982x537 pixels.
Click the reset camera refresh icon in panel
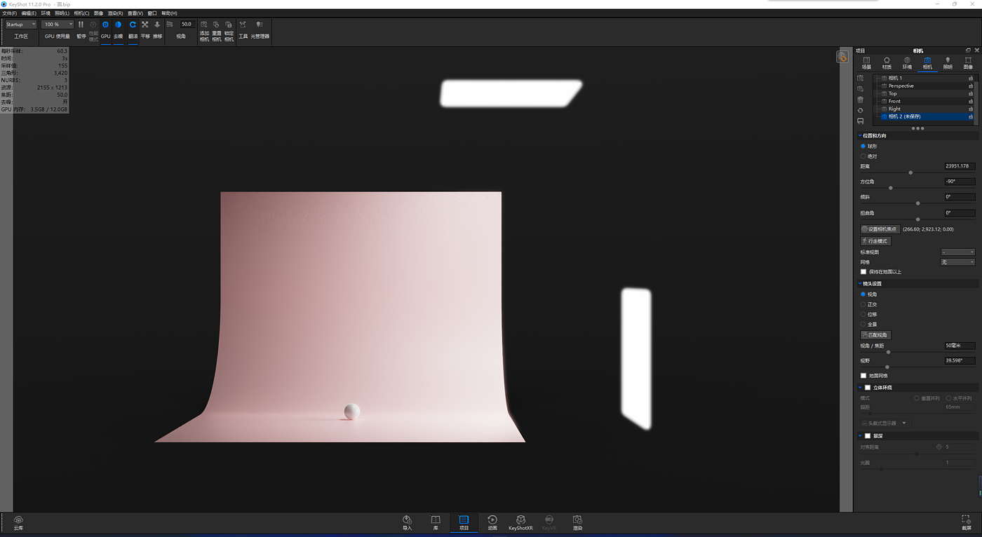click(861, 110)
